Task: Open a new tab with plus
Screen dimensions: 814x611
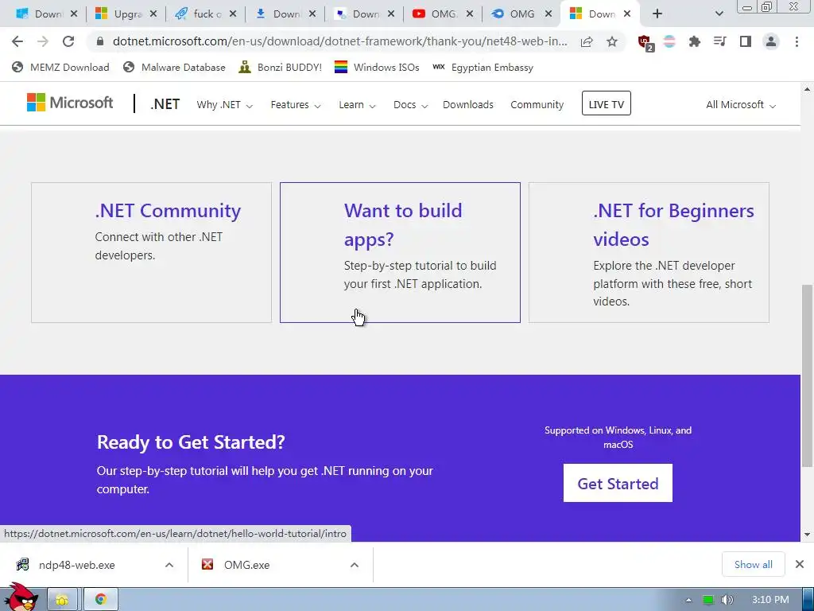Action: (x=657, y=14)
